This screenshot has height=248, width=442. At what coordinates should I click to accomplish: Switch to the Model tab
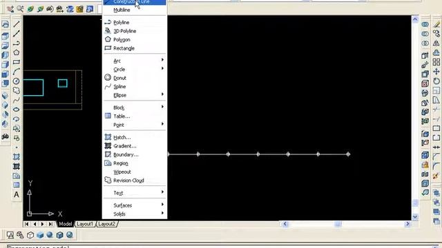[x=65, y=224]
